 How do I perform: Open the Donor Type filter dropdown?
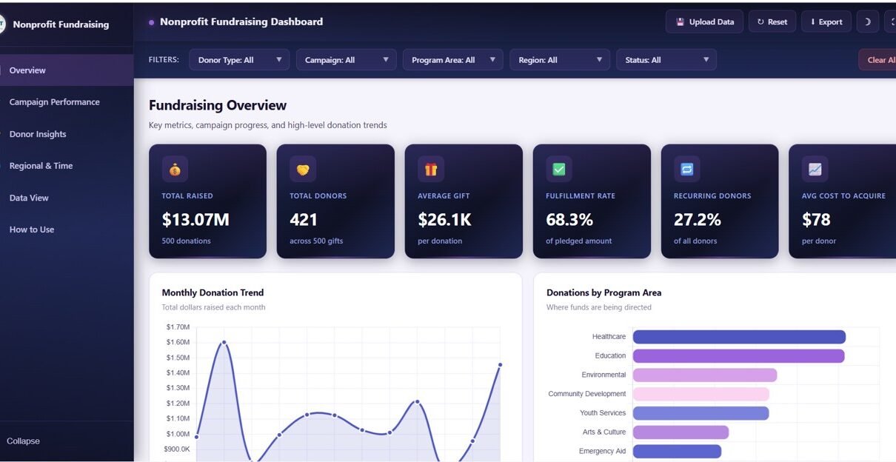tap(239, 60)
